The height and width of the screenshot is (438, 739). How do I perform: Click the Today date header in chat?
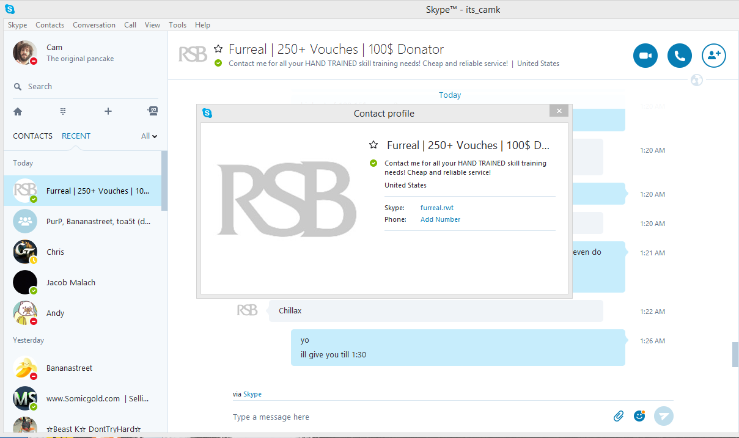click(x=450, y=95)
